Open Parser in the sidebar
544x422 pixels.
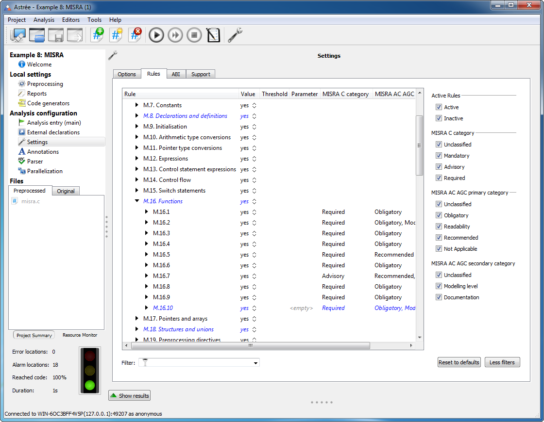click(35, 162)
